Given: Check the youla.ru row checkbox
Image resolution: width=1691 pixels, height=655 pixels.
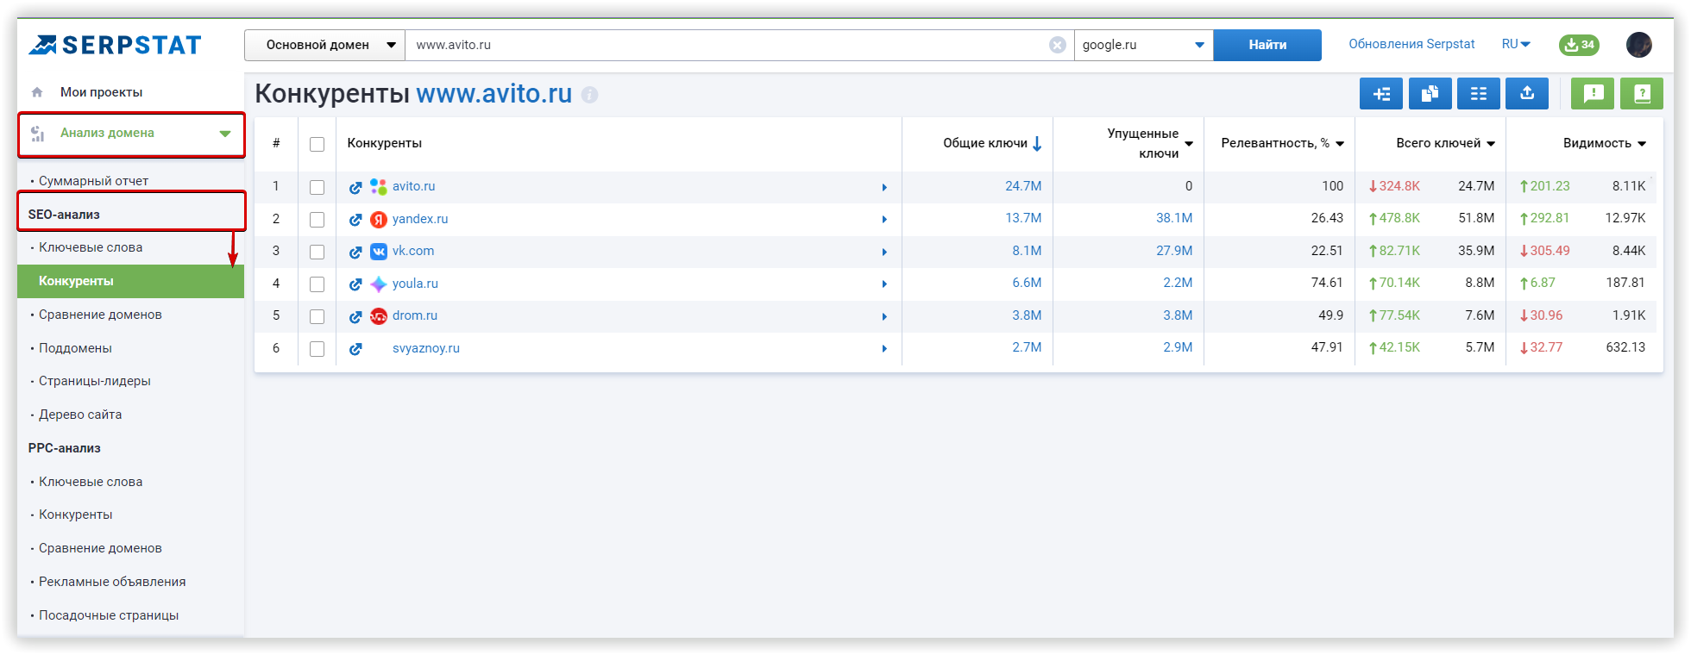Looking at the screenshot, I should coord(317,284).
